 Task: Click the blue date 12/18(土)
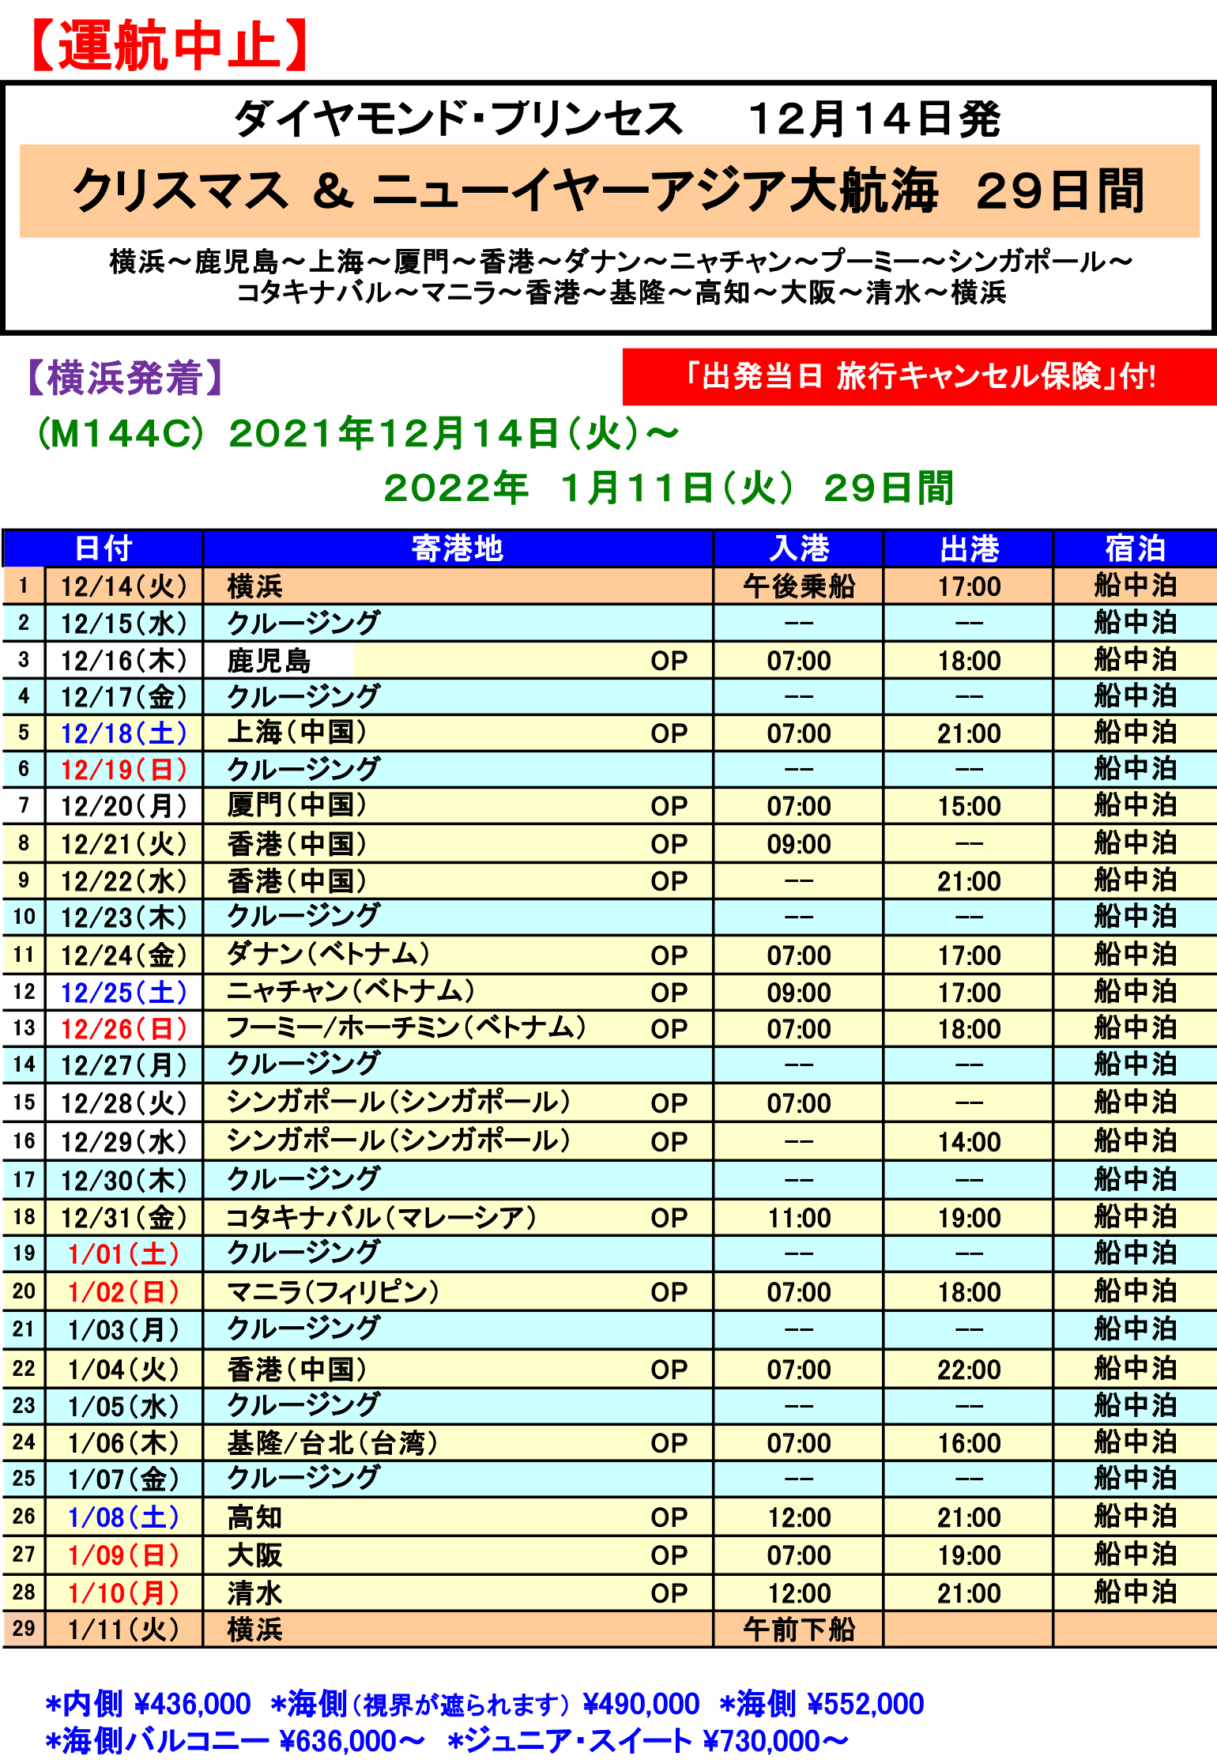click(124, 733)
